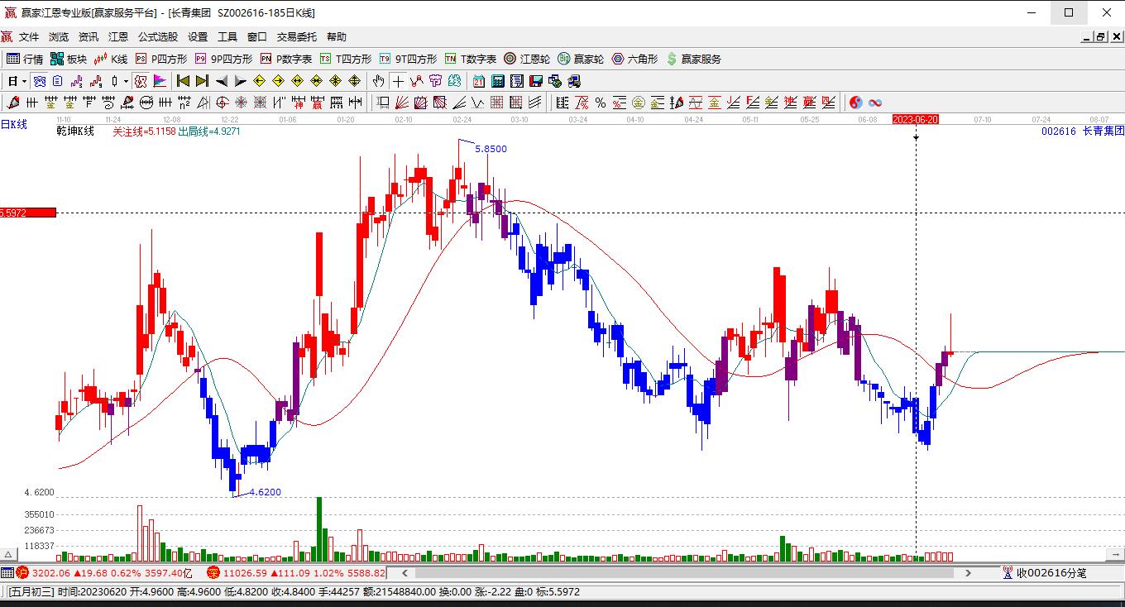Select the 2023-06-20 date marker
The image size is (1125, 607).
pyautogui.click(x=916, y=119)
